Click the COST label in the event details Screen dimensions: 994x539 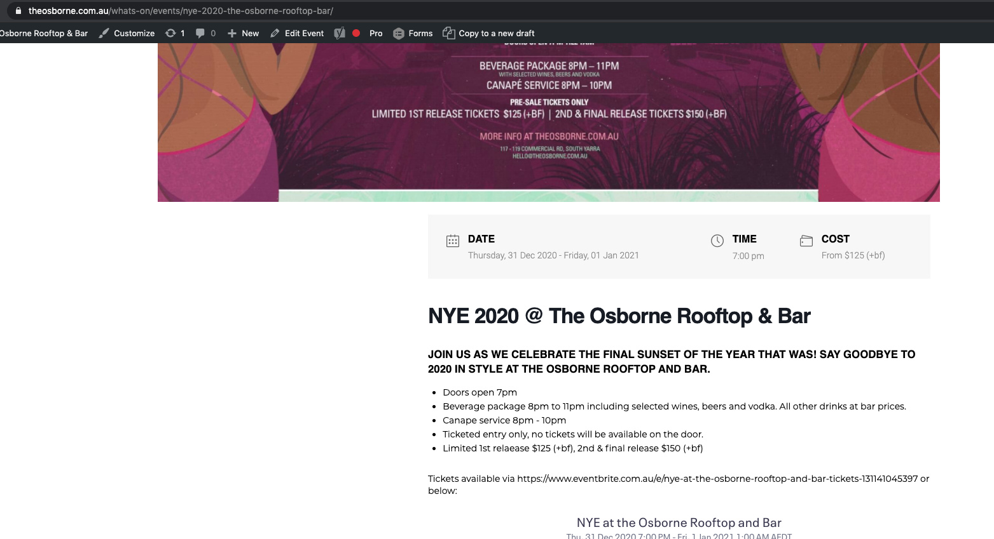(x=836, y=239)
